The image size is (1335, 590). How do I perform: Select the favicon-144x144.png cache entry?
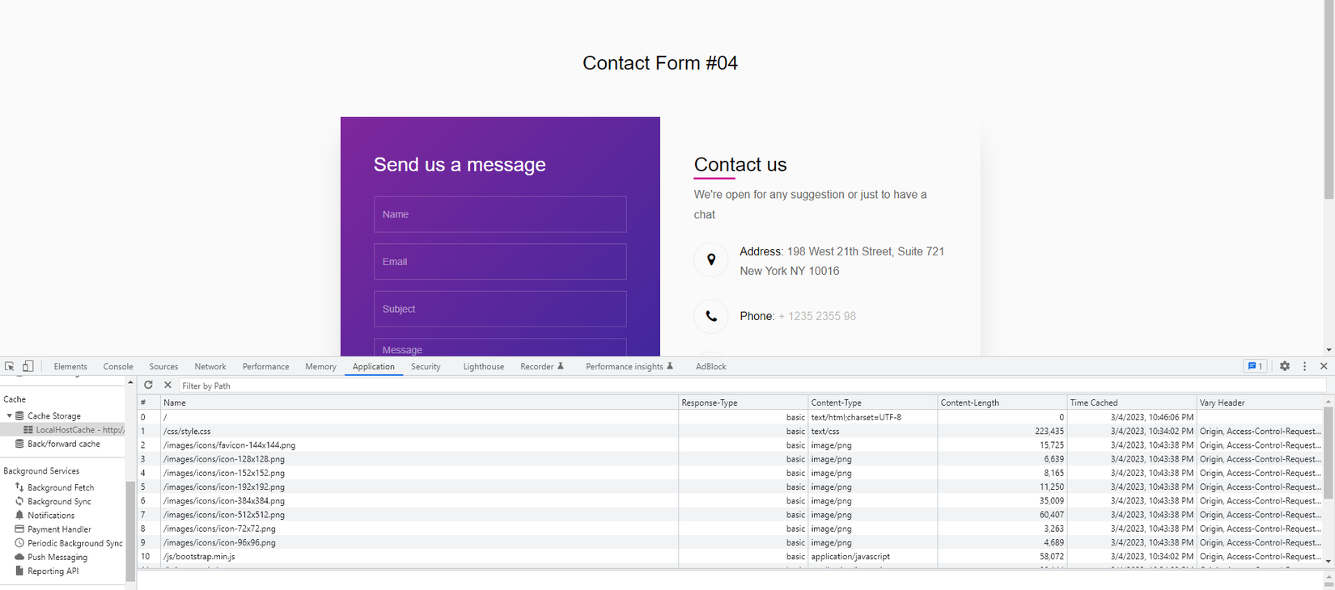(x=731, y=445)
